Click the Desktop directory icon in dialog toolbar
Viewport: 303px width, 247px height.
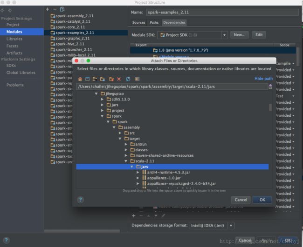(x=87, y=79)
